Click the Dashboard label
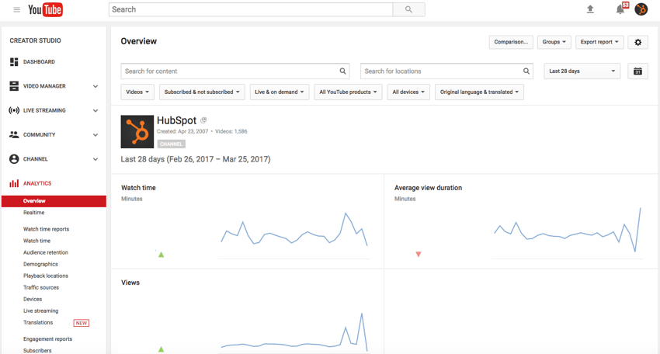660x354 pixels. pyautogui.click(x=39, y=62)
